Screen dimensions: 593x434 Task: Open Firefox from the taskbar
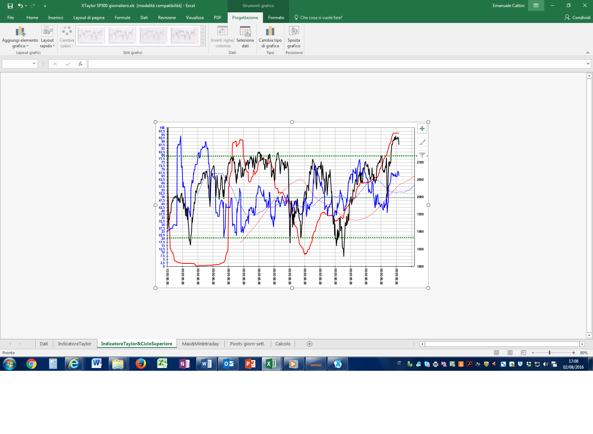tap(140, 364)
